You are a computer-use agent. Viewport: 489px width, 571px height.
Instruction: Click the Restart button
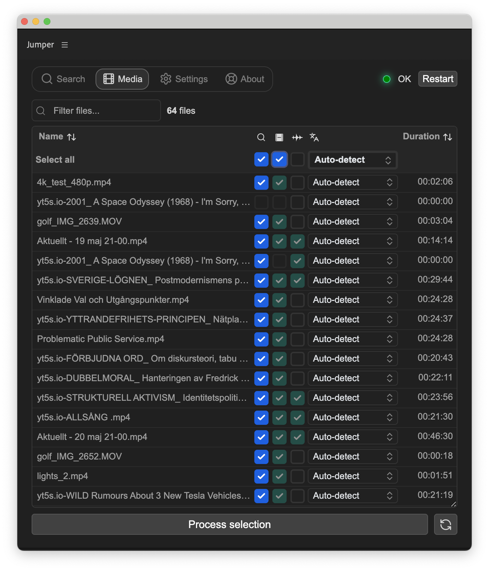coord(437,79)
